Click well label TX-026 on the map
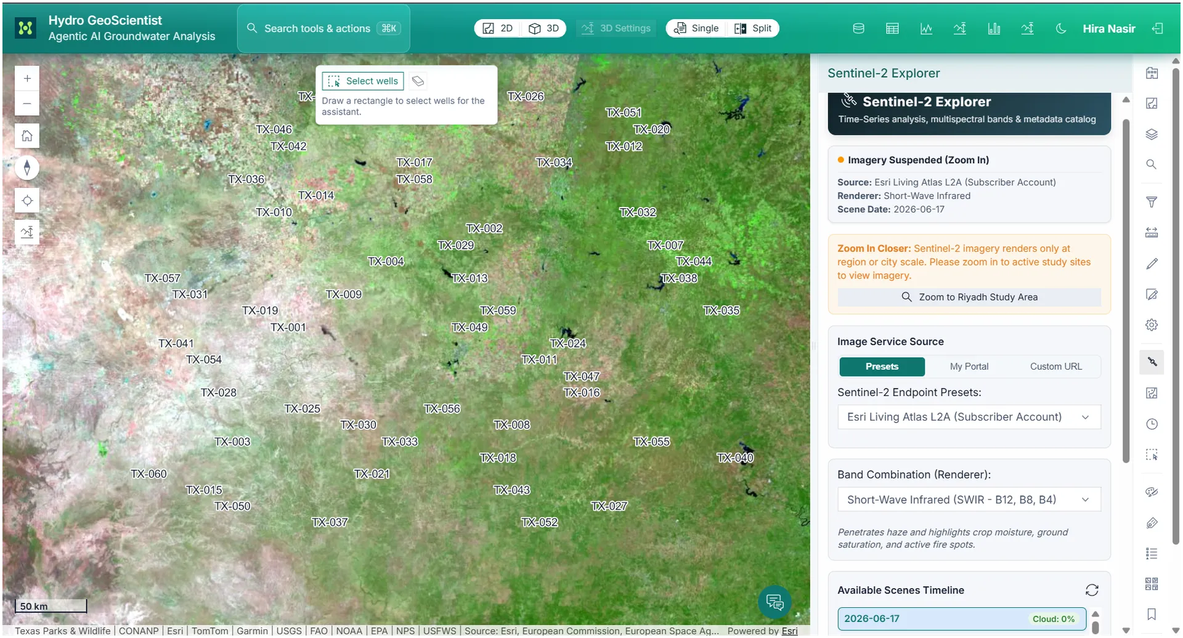The width and height of the screenshot is (1183, 638). tap(526, 97)
